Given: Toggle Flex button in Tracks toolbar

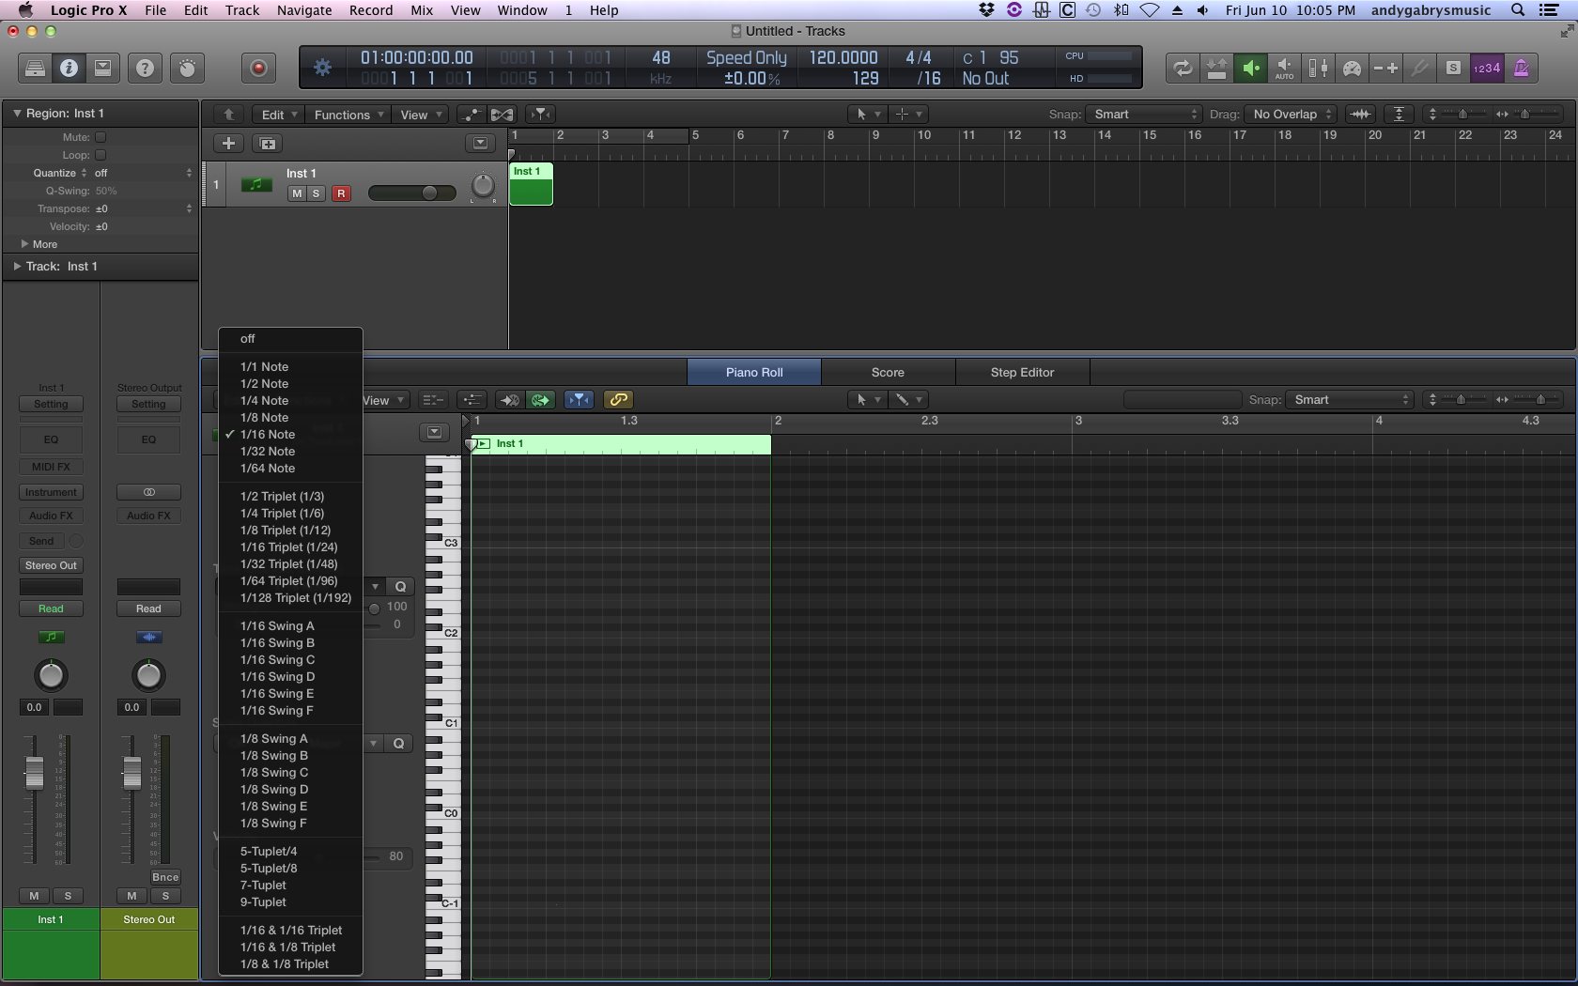Looking at the screenshot, I should (503, 115).
